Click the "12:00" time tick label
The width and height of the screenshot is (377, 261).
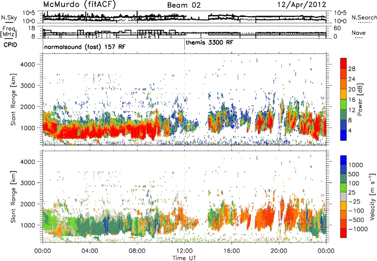184,251
